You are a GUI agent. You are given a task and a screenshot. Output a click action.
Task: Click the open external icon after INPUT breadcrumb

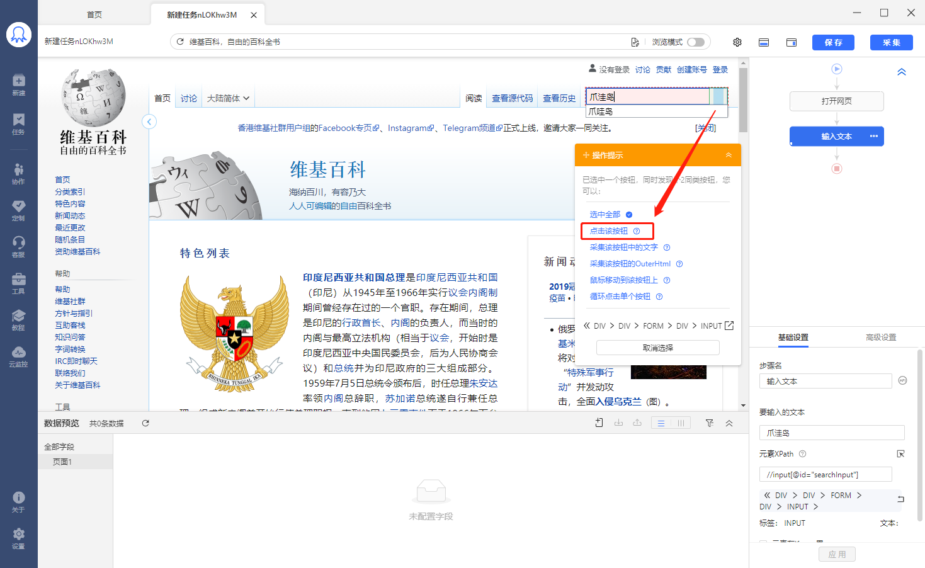coord(729,326)
